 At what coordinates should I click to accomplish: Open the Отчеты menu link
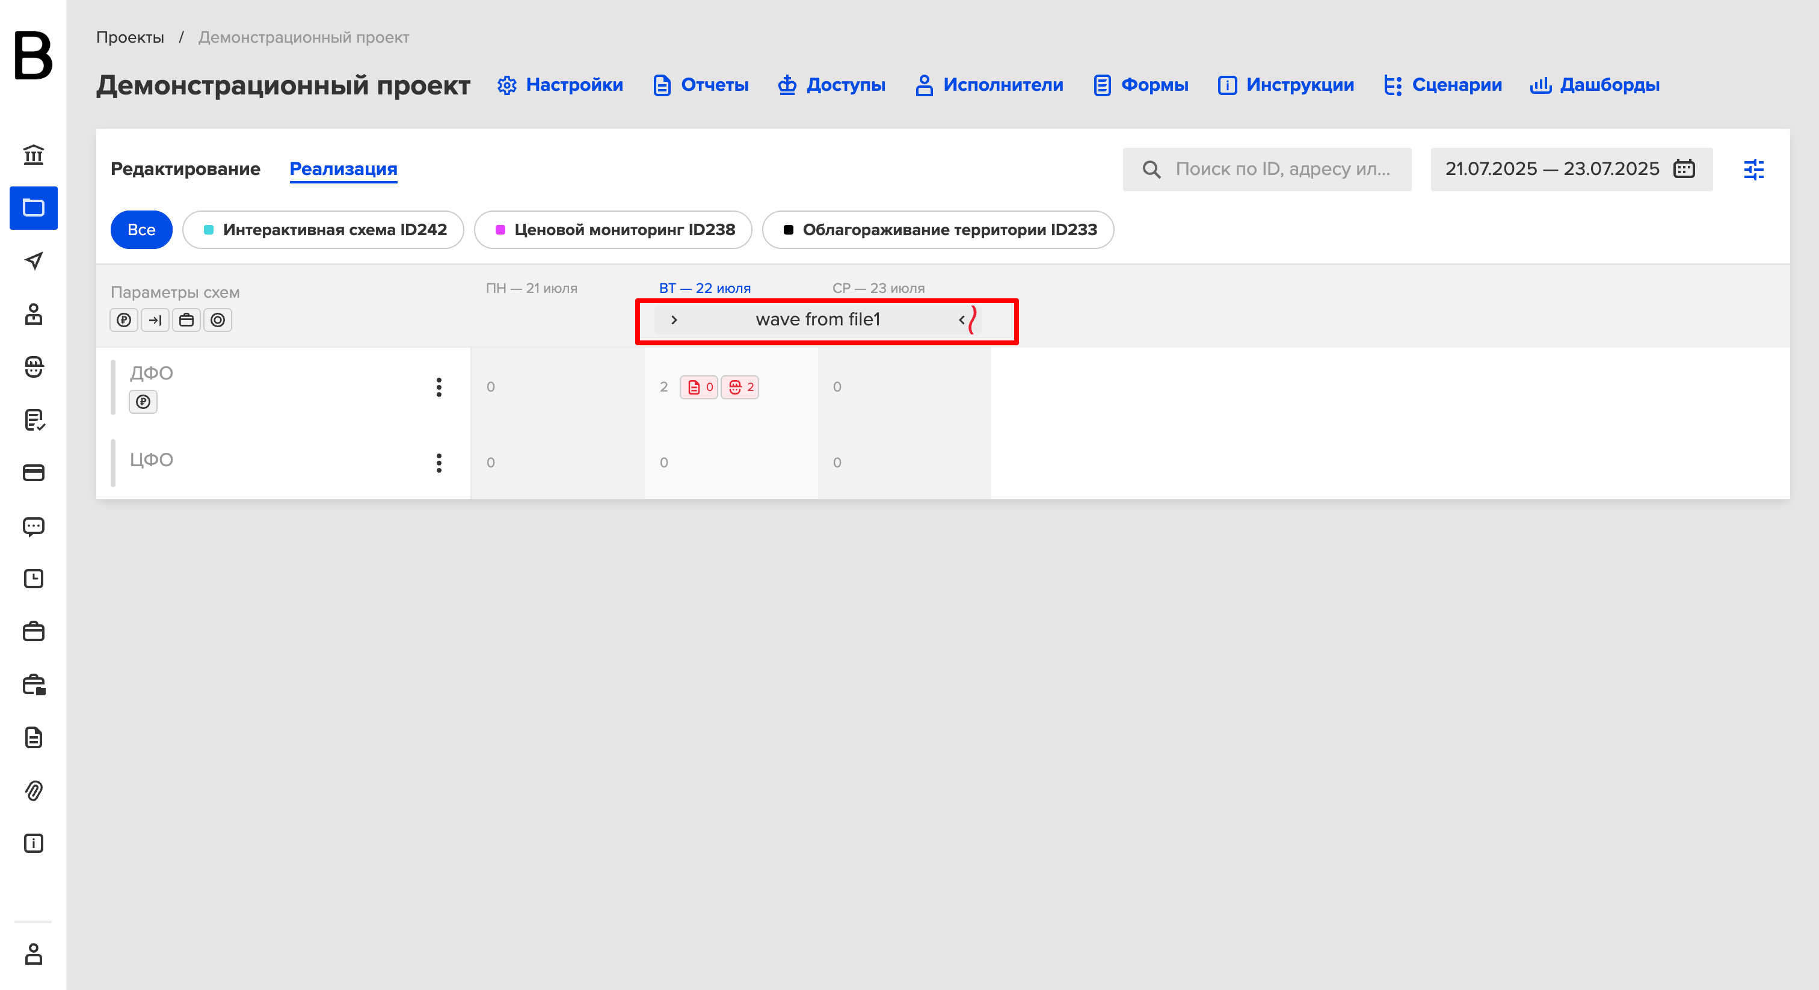[x=701, y=85]
